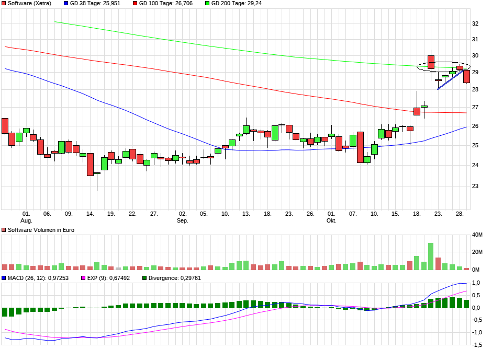Click the pink Software Volumen legend square
492x350 pixels.
tap(4, 229)
